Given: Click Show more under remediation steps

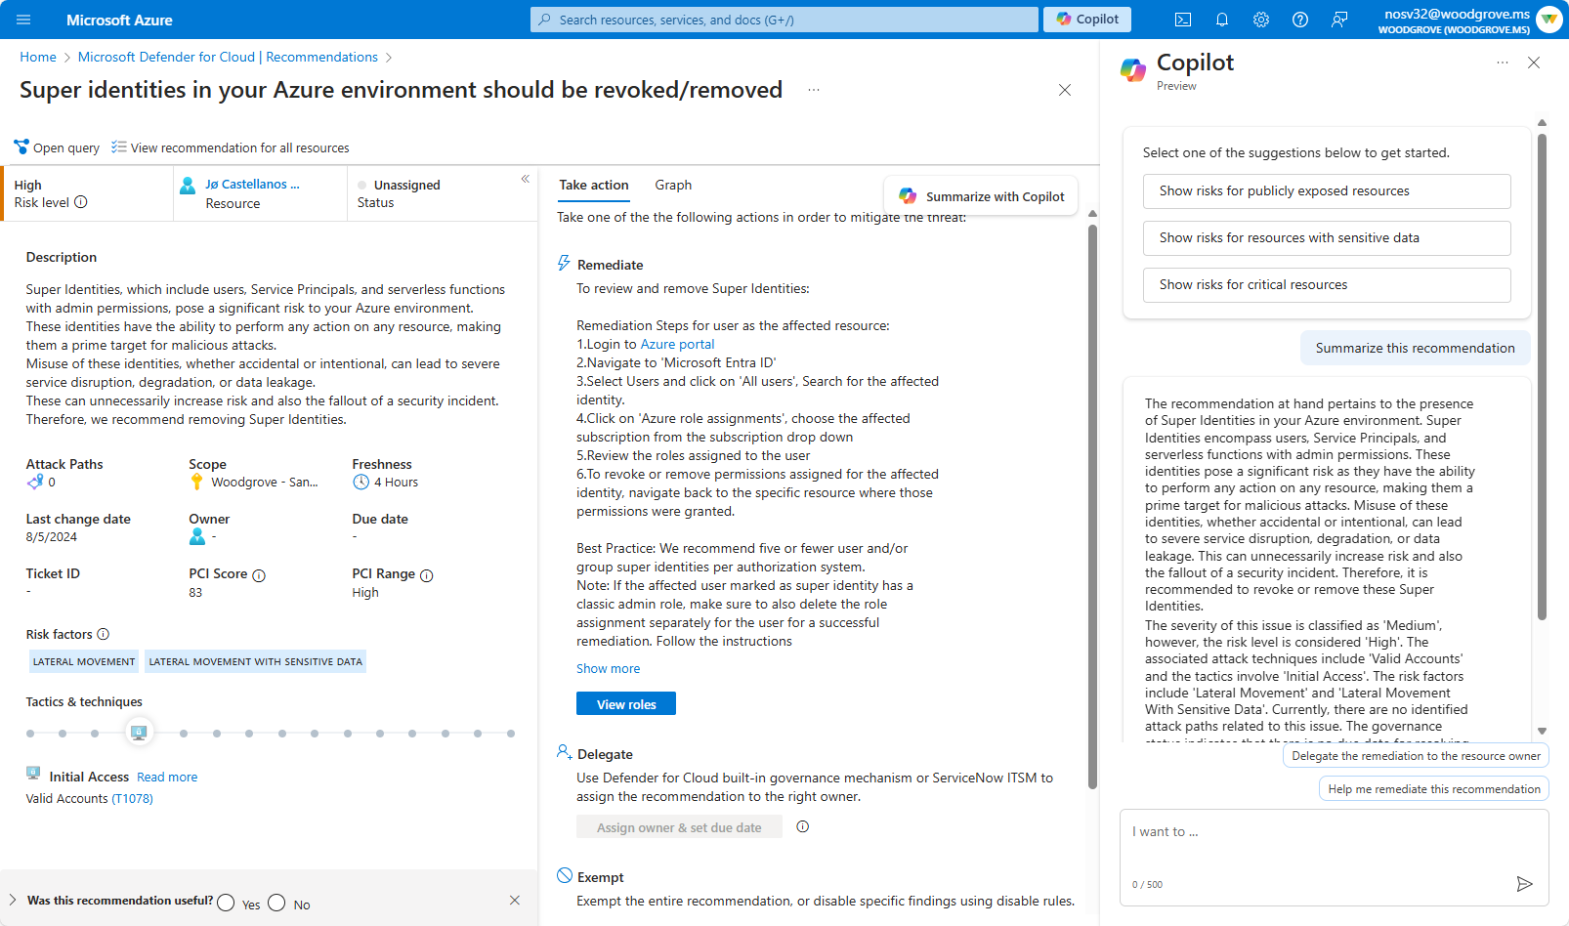Looking at the screenshot, I should [x=608, y=668].
